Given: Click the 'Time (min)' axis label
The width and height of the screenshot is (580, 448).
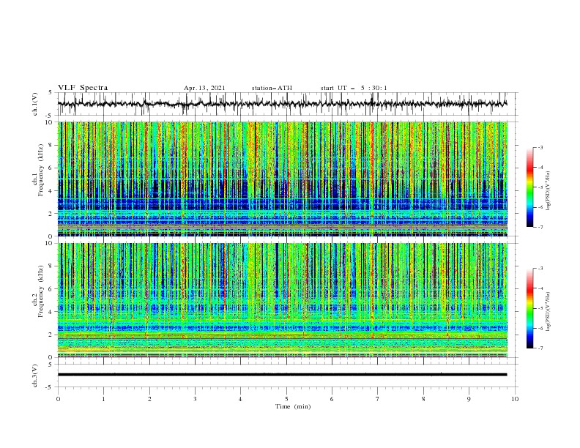Looking at the screenshot, I should [293, 406].
